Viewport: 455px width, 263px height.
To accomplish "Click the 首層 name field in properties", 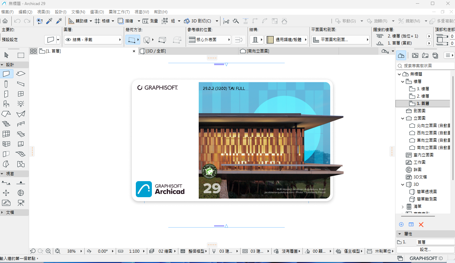I will [x=435, y=242].
